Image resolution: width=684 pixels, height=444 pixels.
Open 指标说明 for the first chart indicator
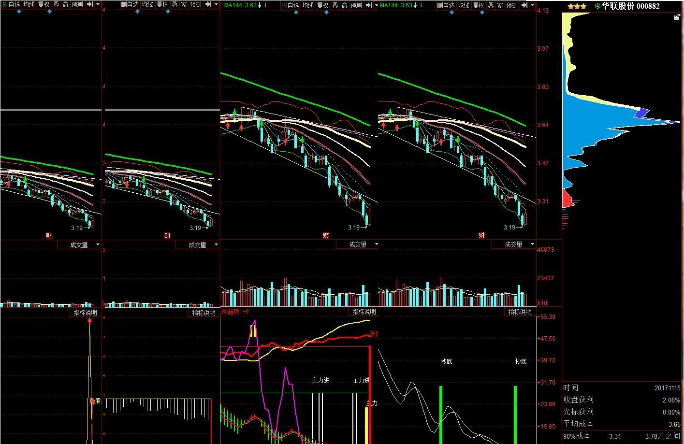click(86, 313)
